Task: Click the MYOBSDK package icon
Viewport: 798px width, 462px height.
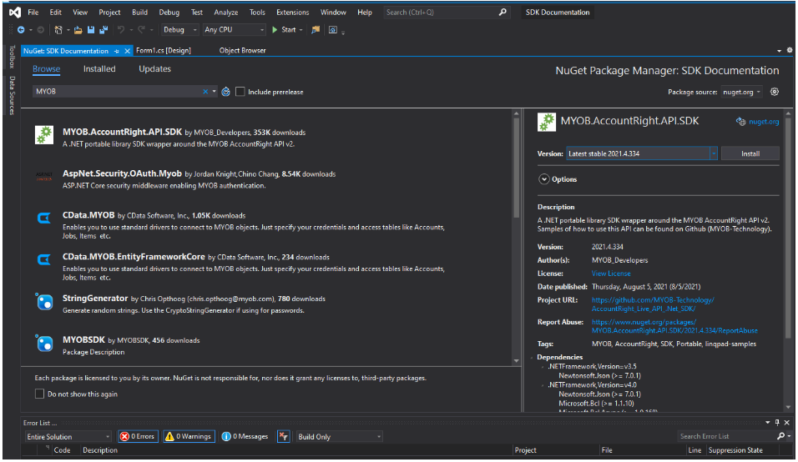Action: pyautogui.click(x=44, y=343)
